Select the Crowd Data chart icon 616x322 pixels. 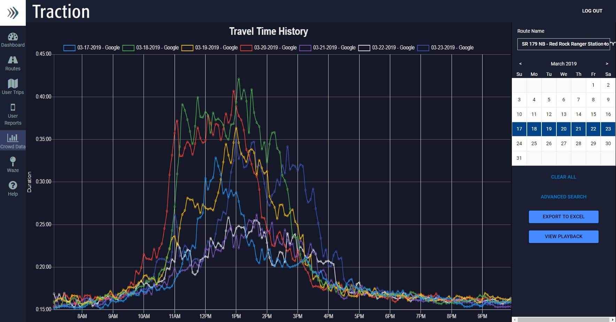point(13,138)
